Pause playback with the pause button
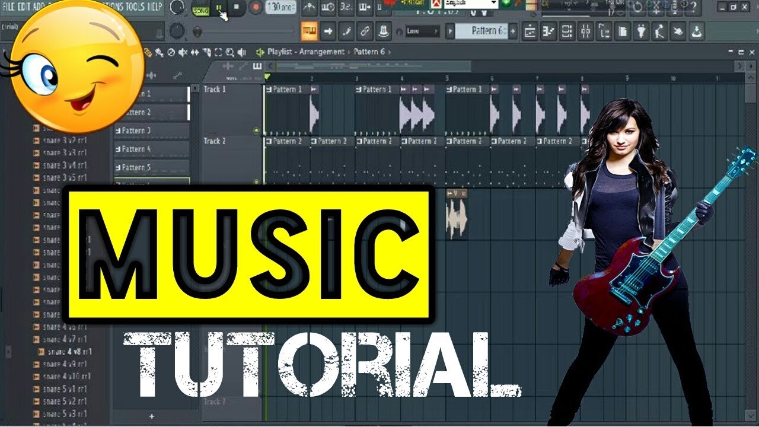 [219, 8]
